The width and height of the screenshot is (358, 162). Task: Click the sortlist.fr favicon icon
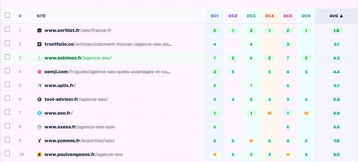click(x=40, y=30)
